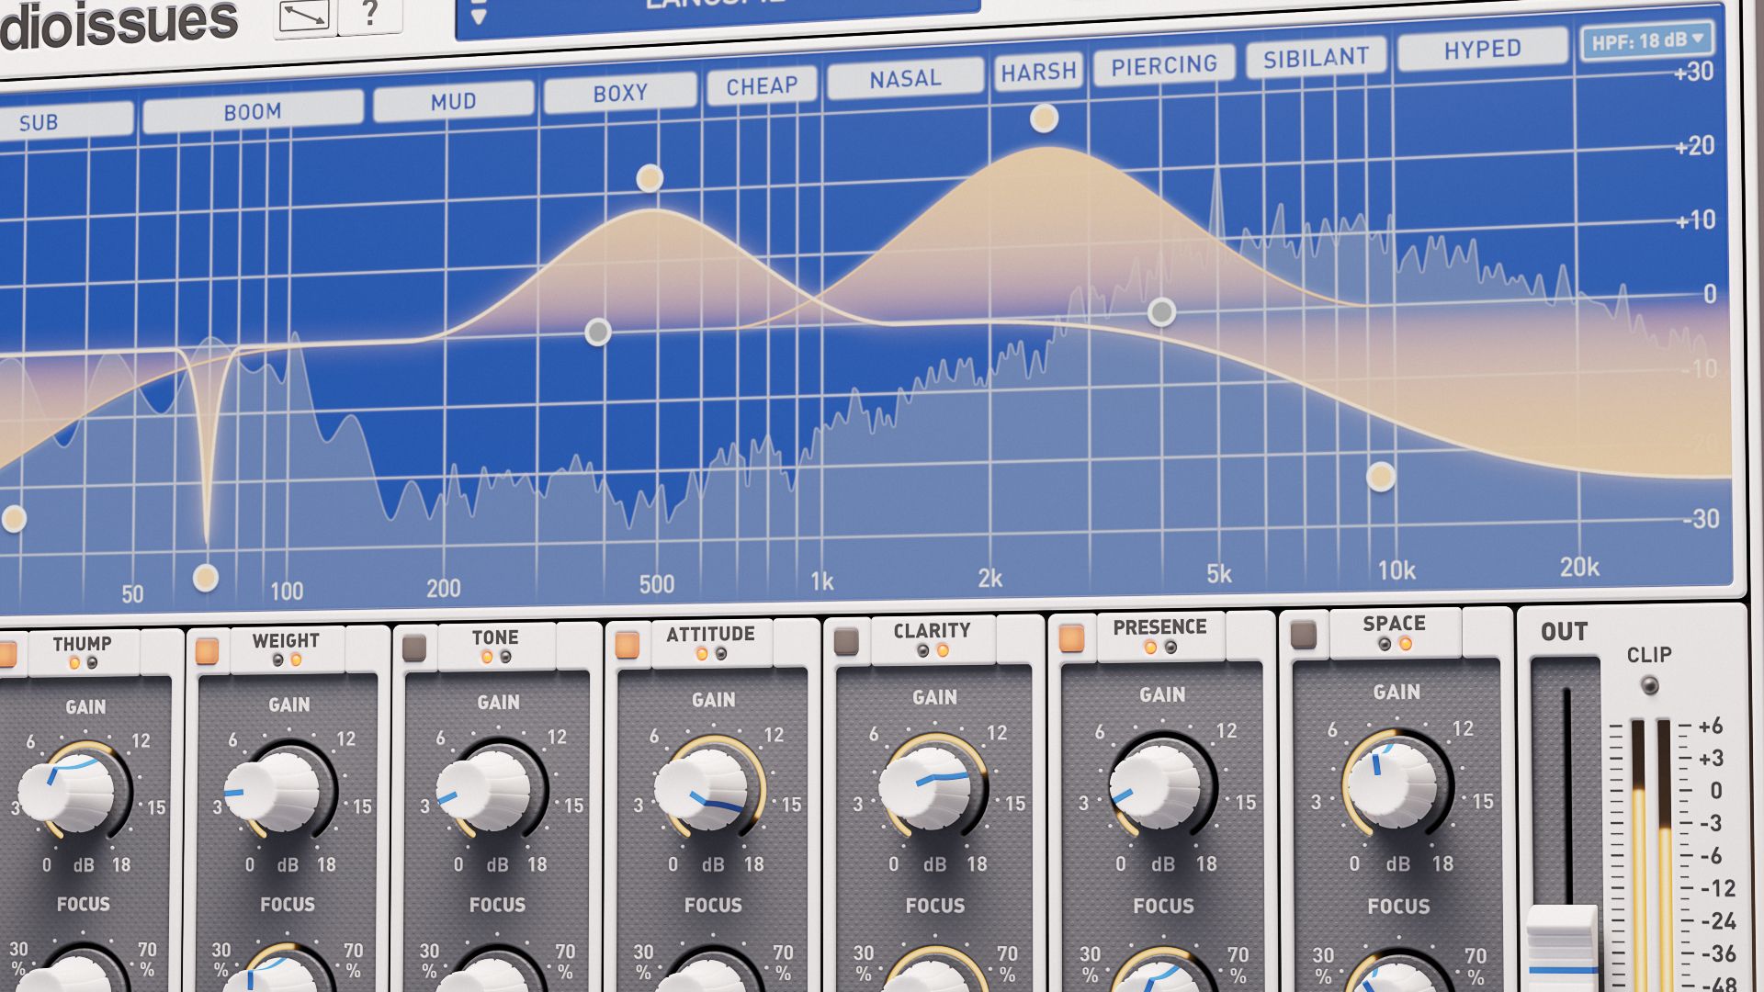Select the BOXY frequency label
Screen dimensions: 1764x992
pos(620,94)
